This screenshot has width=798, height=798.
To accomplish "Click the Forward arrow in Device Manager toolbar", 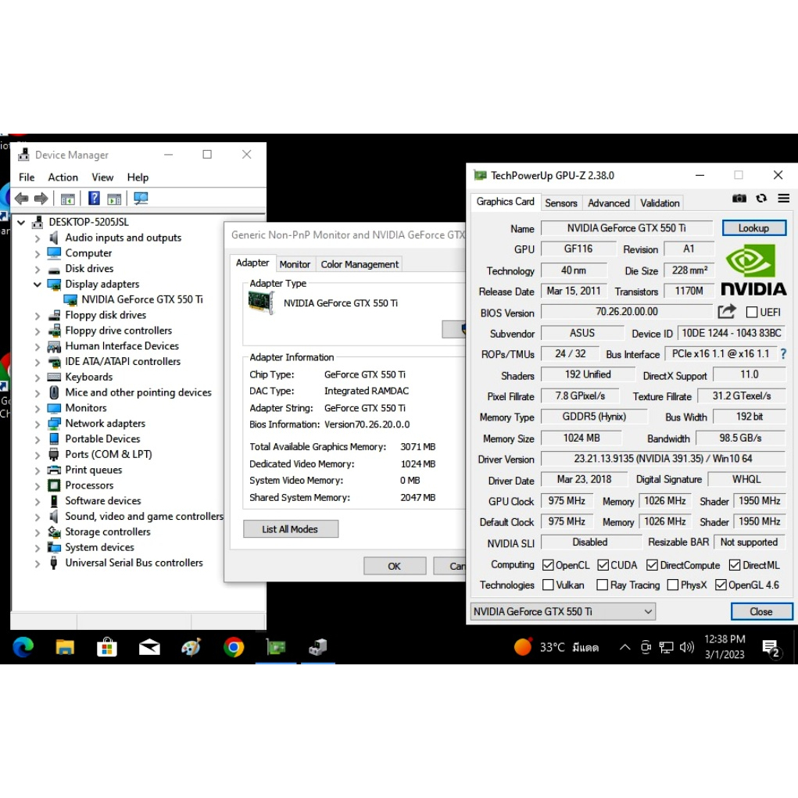I will (41, 199).
